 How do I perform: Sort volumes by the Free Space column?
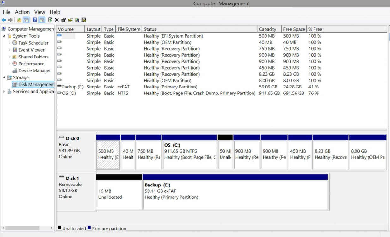click(x=293, y=29)
